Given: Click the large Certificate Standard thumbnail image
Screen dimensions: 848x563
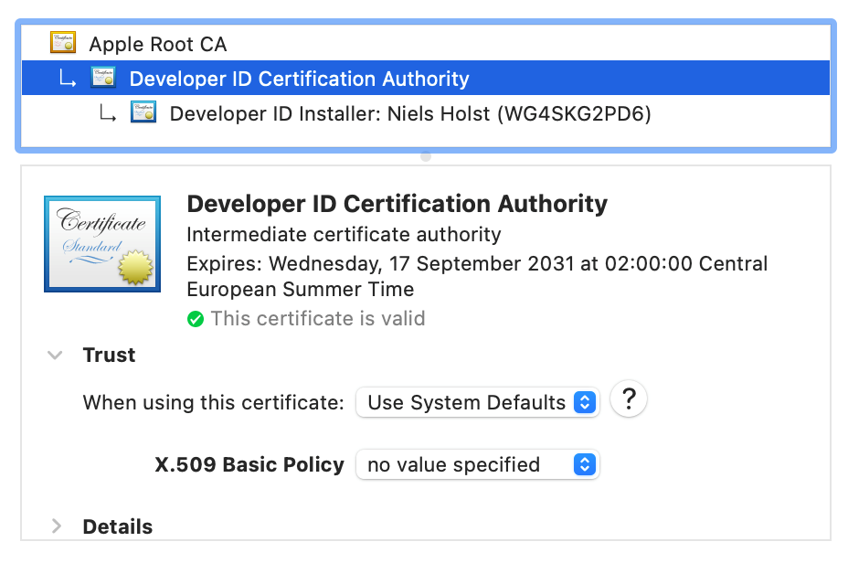Looking at the screenshot, I should click(102, 244).
